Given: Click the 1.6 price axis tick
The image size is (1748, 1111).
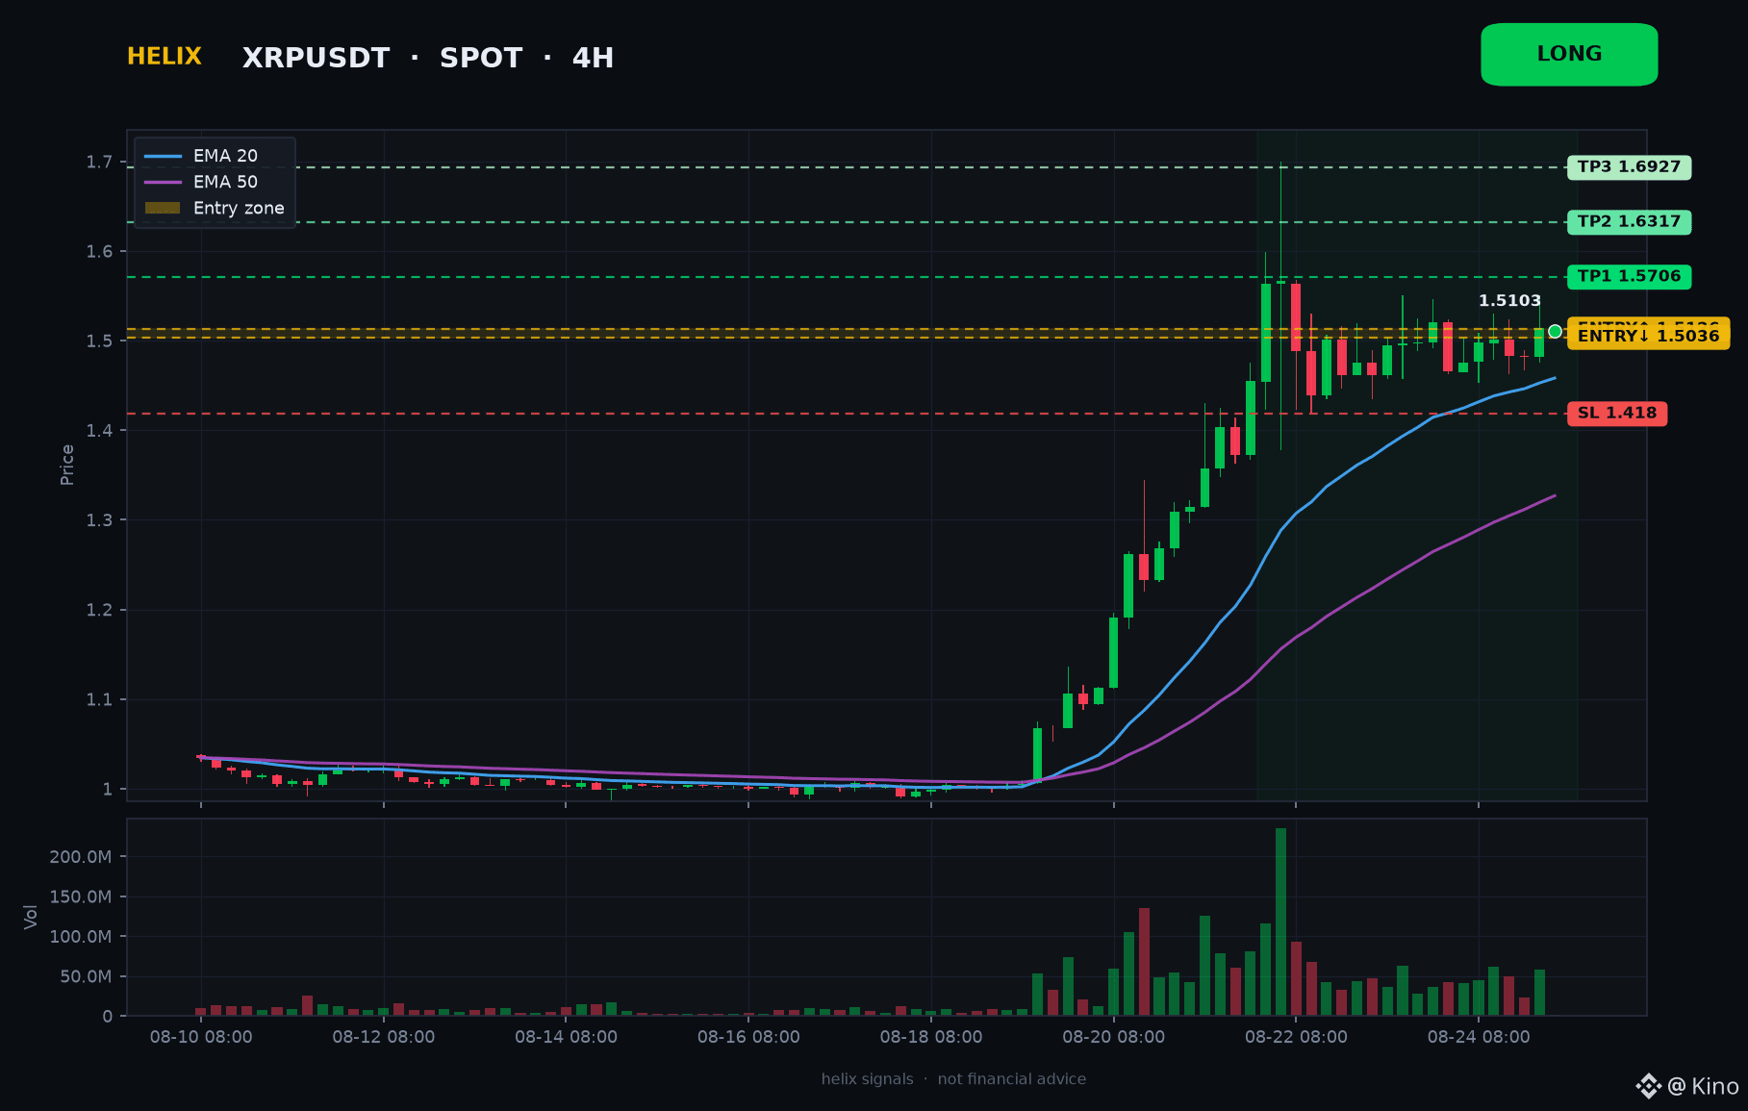Looking at the screenshot, I should point(99,251).
